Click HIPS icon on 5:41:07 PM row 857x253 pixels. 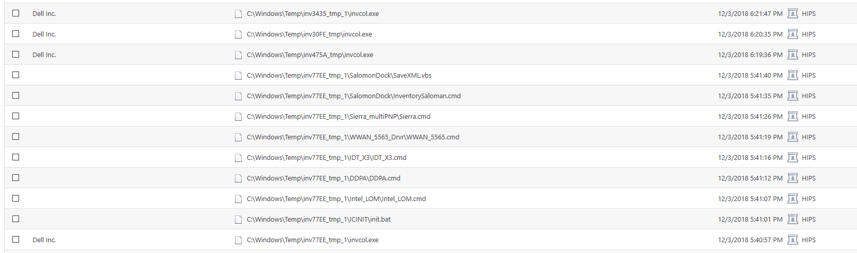(793, 198)
